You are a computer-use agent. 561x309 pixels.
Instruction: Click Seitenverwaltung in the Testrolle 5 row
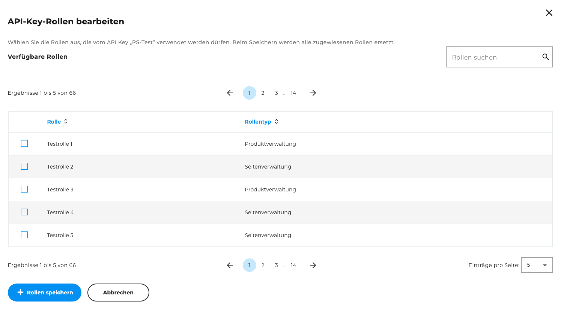pyautogui.click(x=268, y=235)
